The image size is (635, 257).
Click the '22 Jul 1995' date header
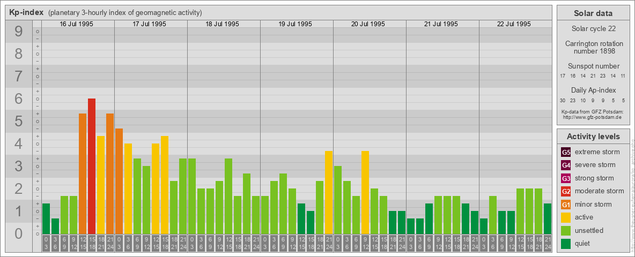514,24
